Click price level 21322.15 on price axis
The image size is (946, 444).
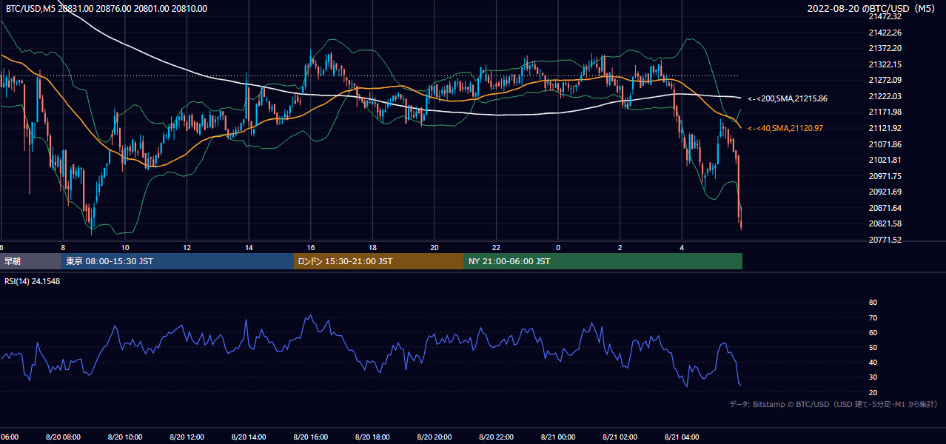[885, 64]
